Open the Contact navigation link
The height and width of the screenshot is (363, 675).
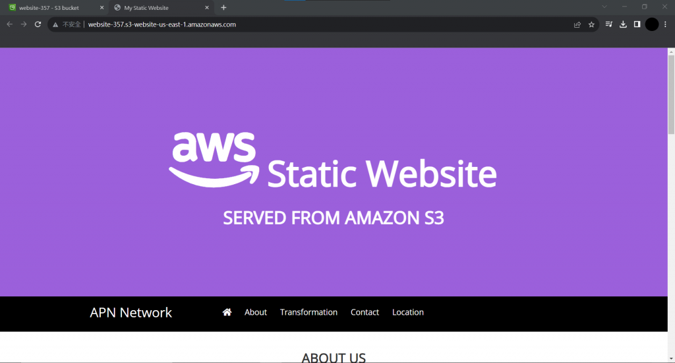[x=365, y=312]
